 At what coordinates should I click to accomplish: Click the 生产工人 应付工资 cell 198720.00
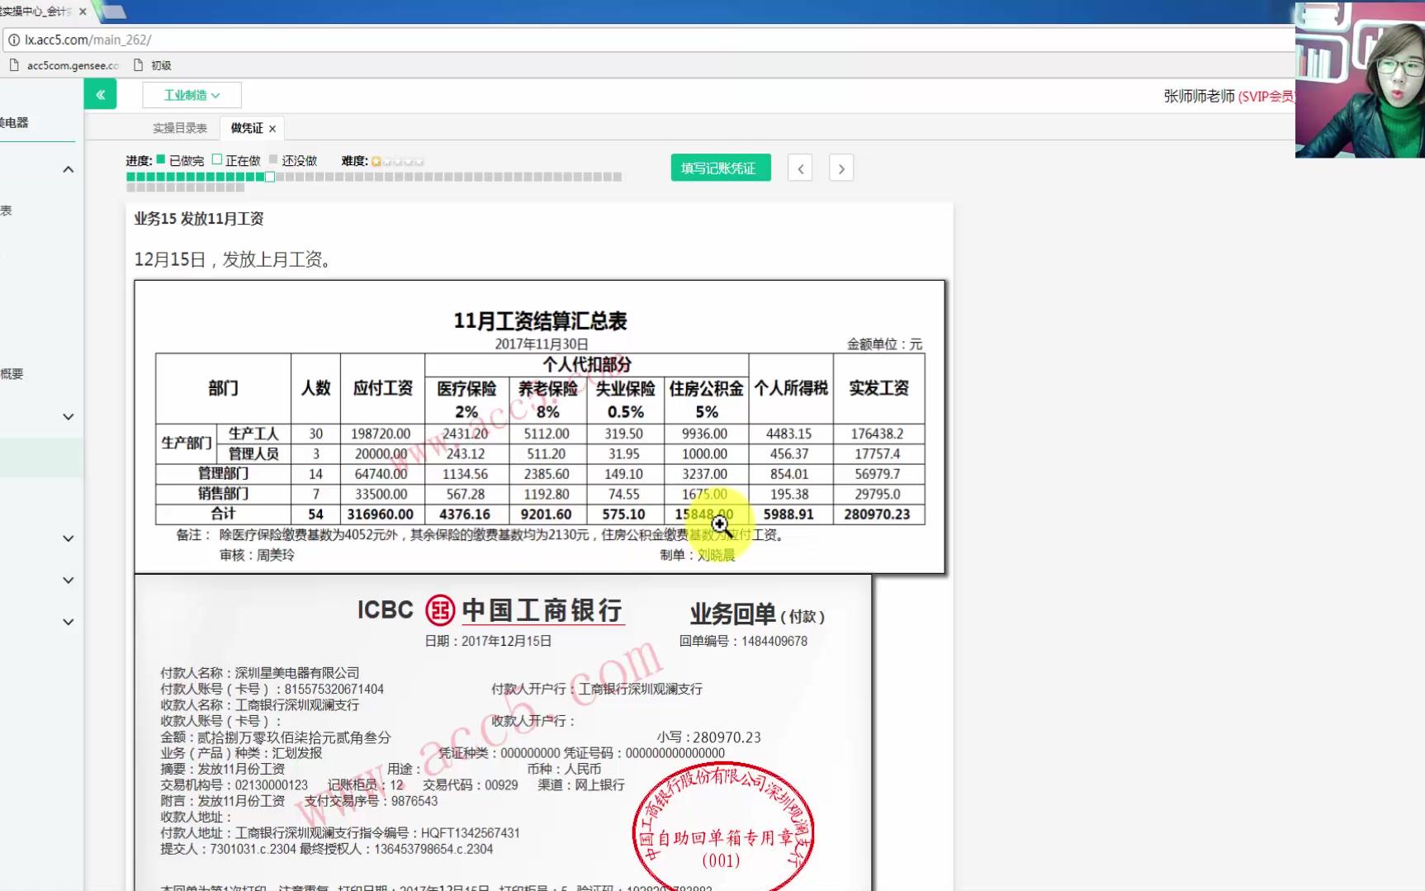click(381, 434)
